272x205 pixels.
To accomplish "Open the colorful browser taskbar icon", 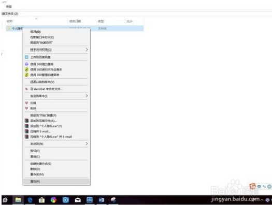I will point(53,200).
